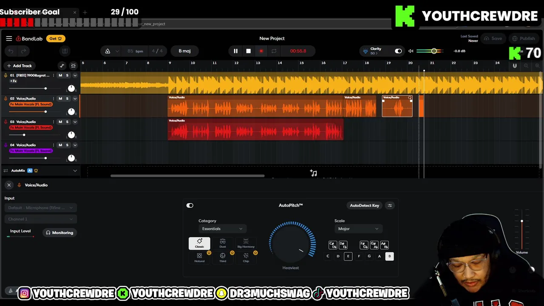The image size is (544, 306).
Task: Close the Voice/Audio panel
Action: pos(9,185)
